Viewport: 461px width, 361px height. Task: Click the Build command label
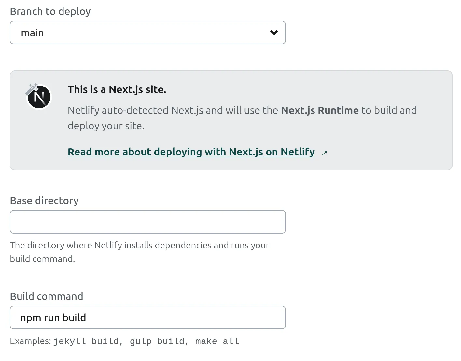click(47, 296)
